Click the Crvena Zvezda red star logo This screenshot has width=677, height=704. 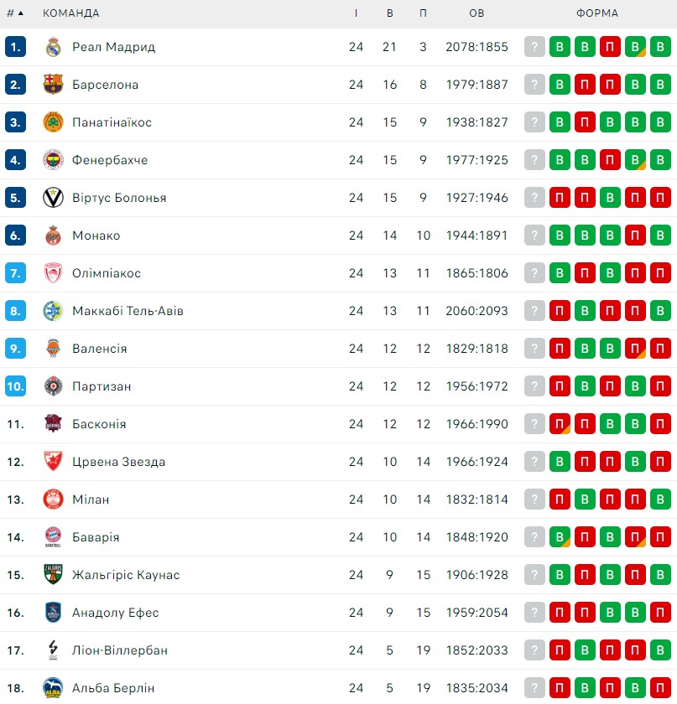[53, 462]
